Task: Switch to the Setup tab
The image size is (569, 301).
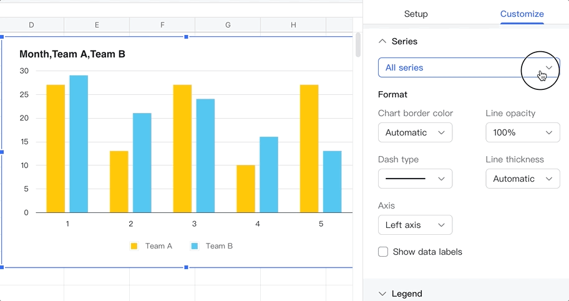Action: pyautogui.click(x=416, y=14)
